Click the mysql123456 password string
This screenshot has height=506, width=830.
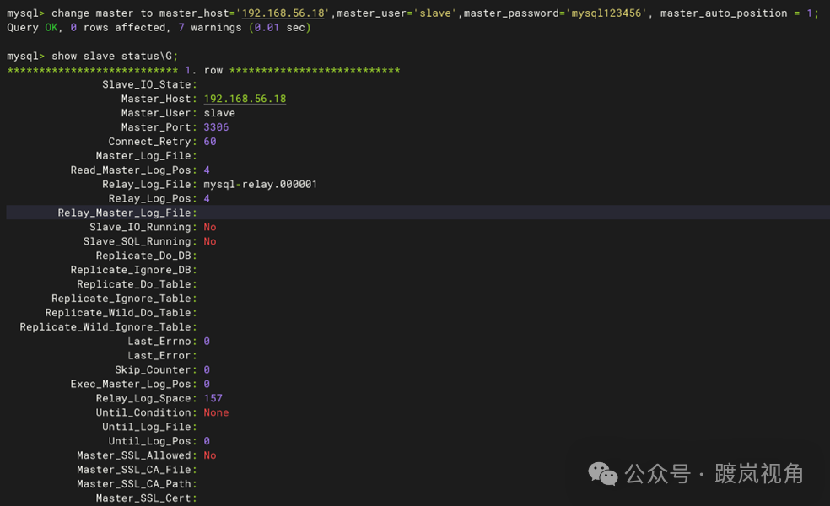point(606,13)
